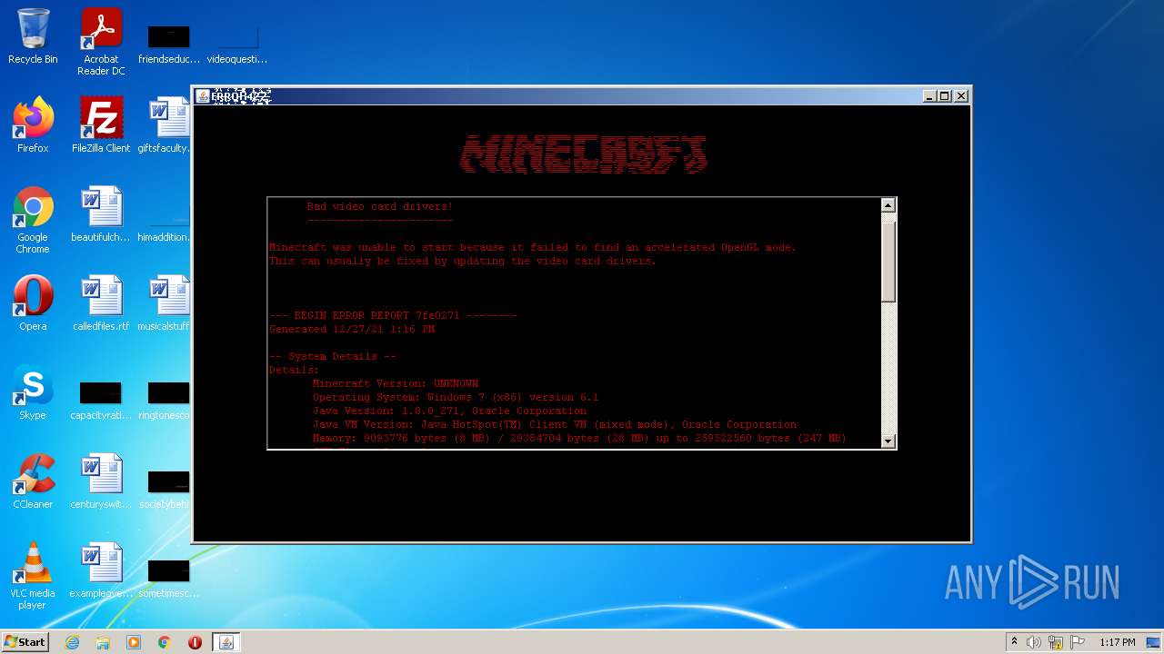Select centuryswit... Word document icon
This screenshot has width=1164, height=654.
101,481
